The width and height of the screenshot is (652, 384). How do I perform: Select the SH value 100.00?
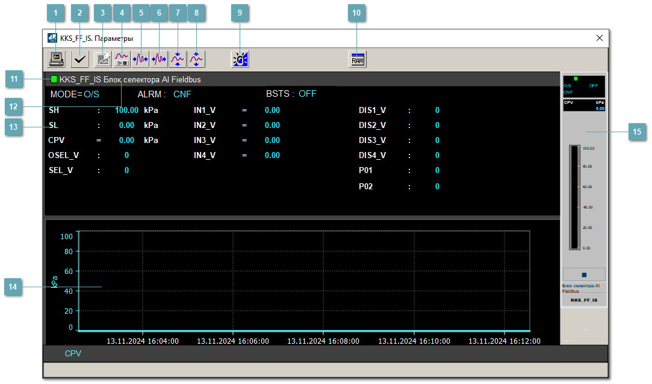tap(126, 111)
